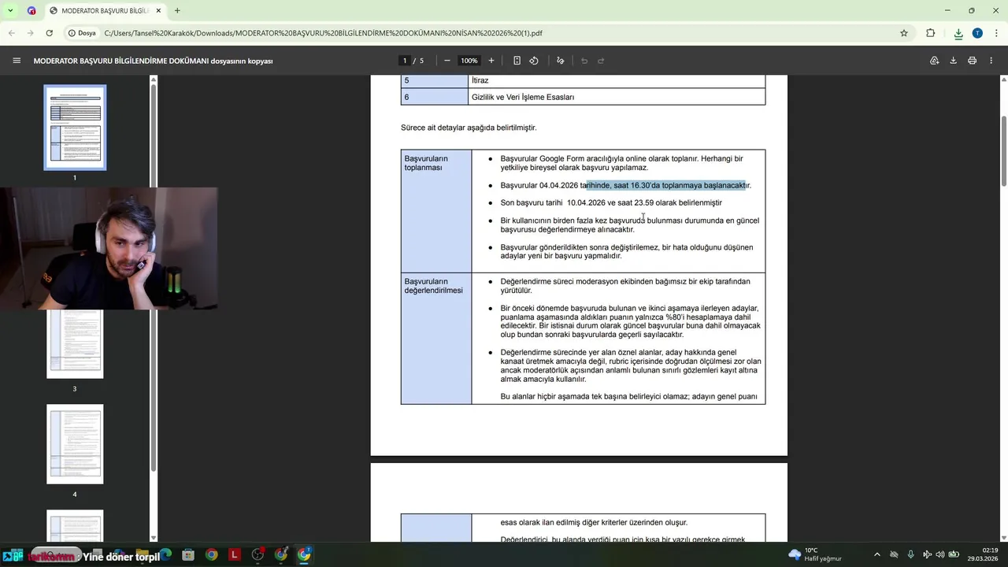Open Chrome downloads from toolbar

(x=958, y=33)
